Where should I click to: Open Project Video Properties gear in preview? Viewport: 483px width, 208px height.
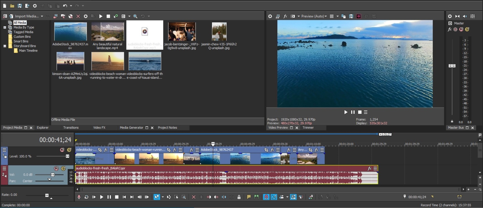pyautogui.click(x=270, y=16)
